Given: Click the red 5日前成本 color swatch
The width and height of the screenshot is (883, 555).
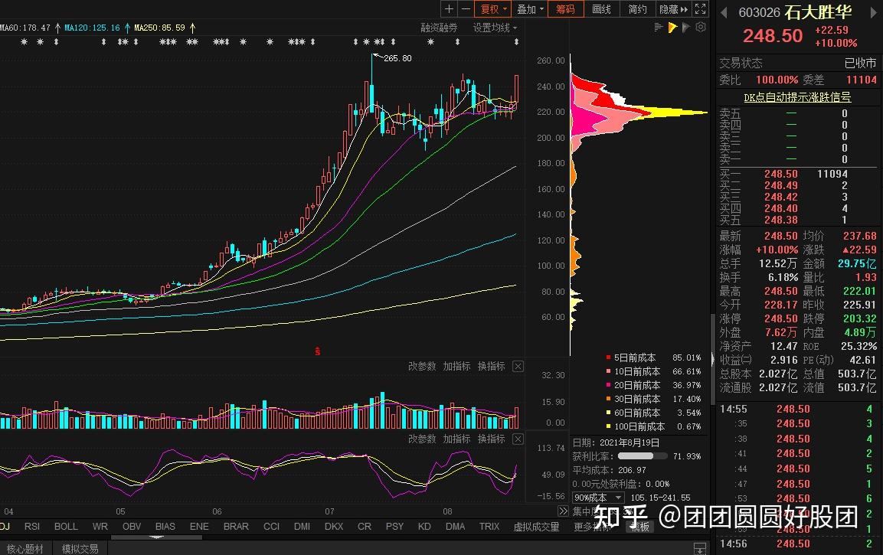Looking at the screenshot, I should pyautogui.click(x=608, y=357).
